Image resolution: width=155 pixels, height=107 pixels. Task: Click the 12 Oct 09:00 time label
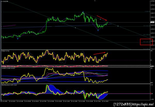point(51,101)
